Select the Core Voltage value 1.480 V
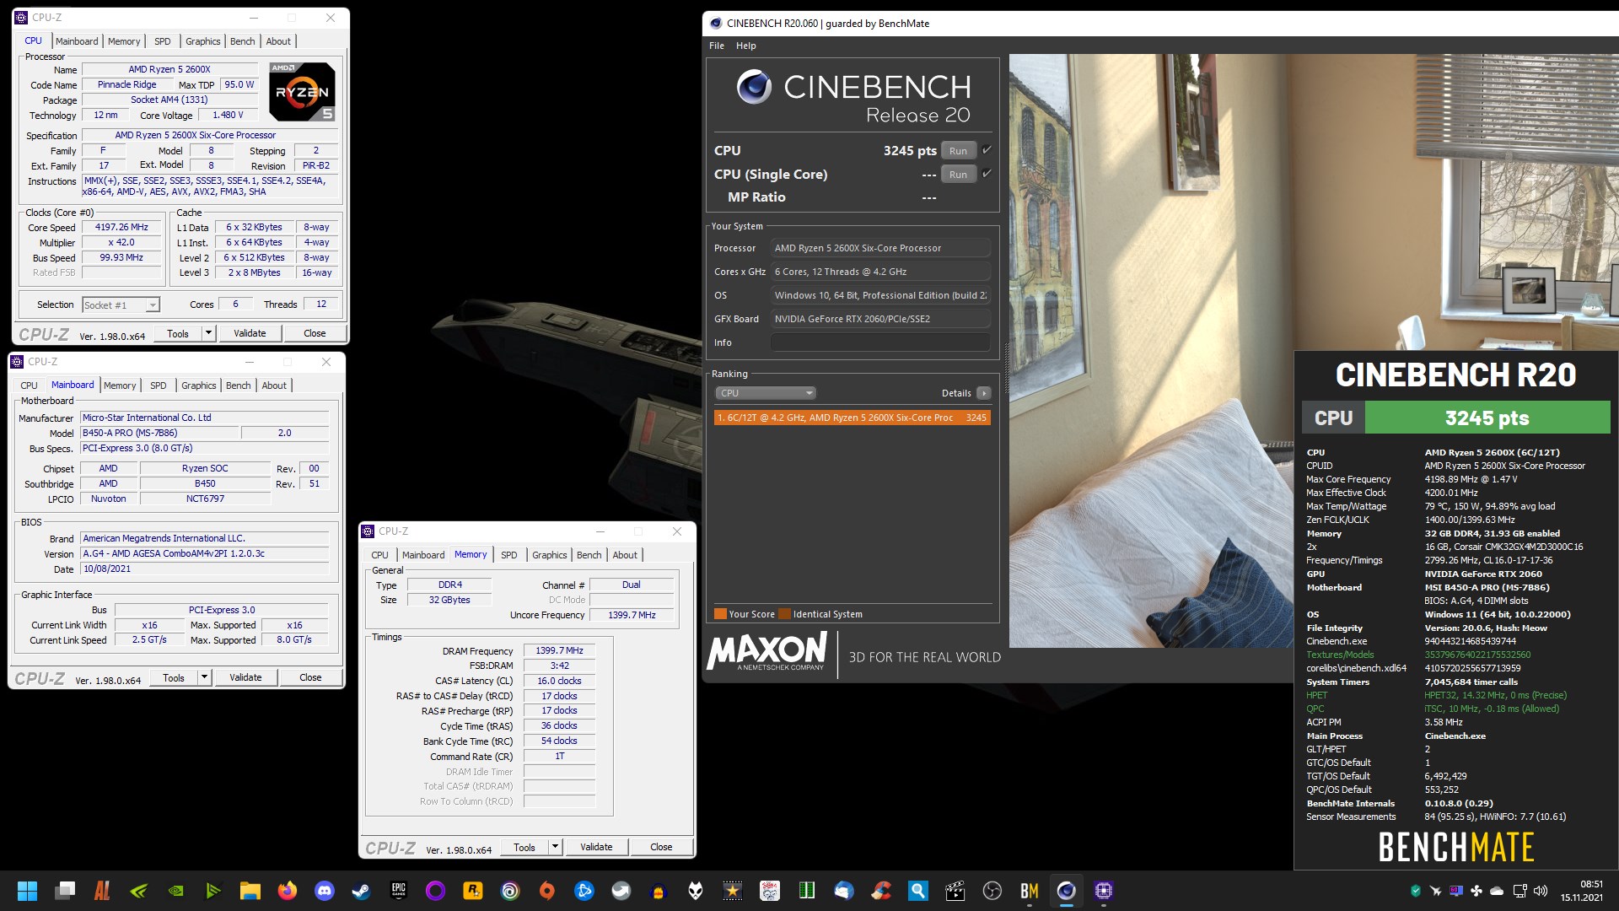Viewport: 1619px width, 911px height. [228, 116]
